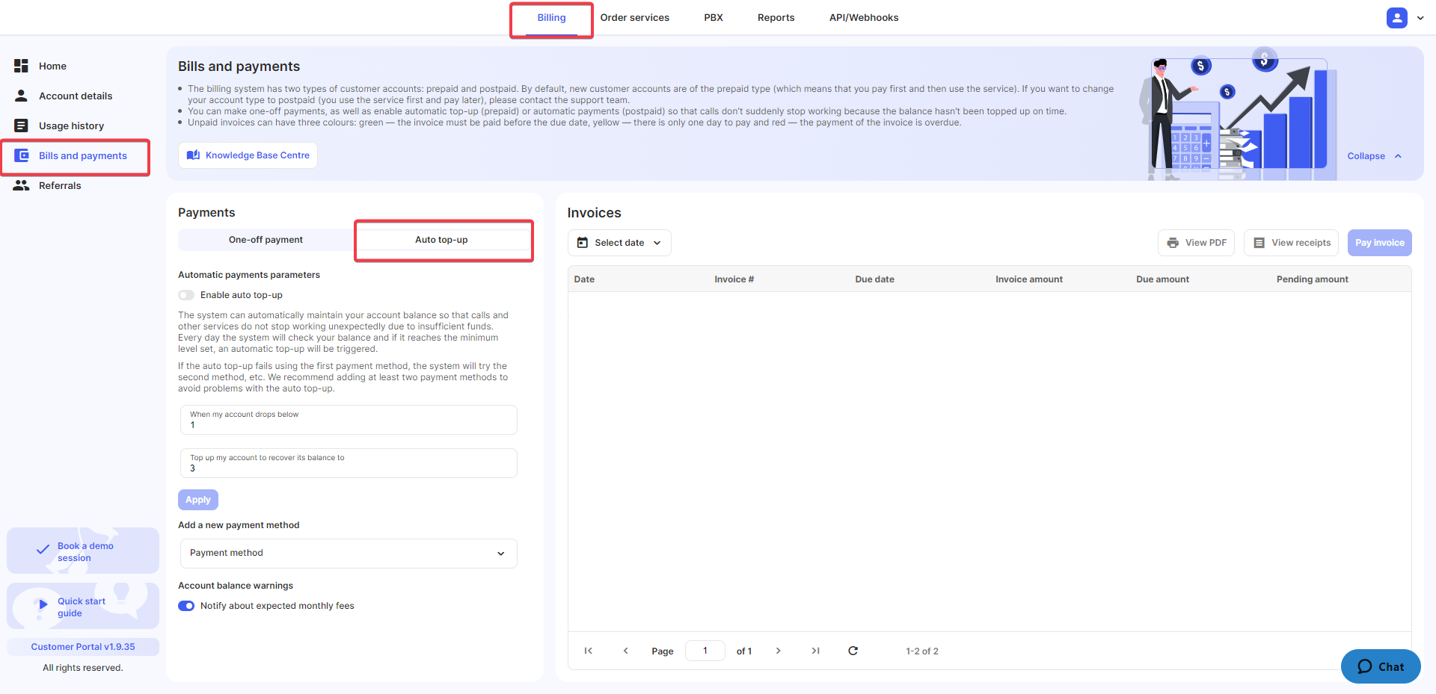Image resolution: width=1436 pixels, height=694 pixels.
Task: Click the Account details person icon
Action: tap(21, 96)
